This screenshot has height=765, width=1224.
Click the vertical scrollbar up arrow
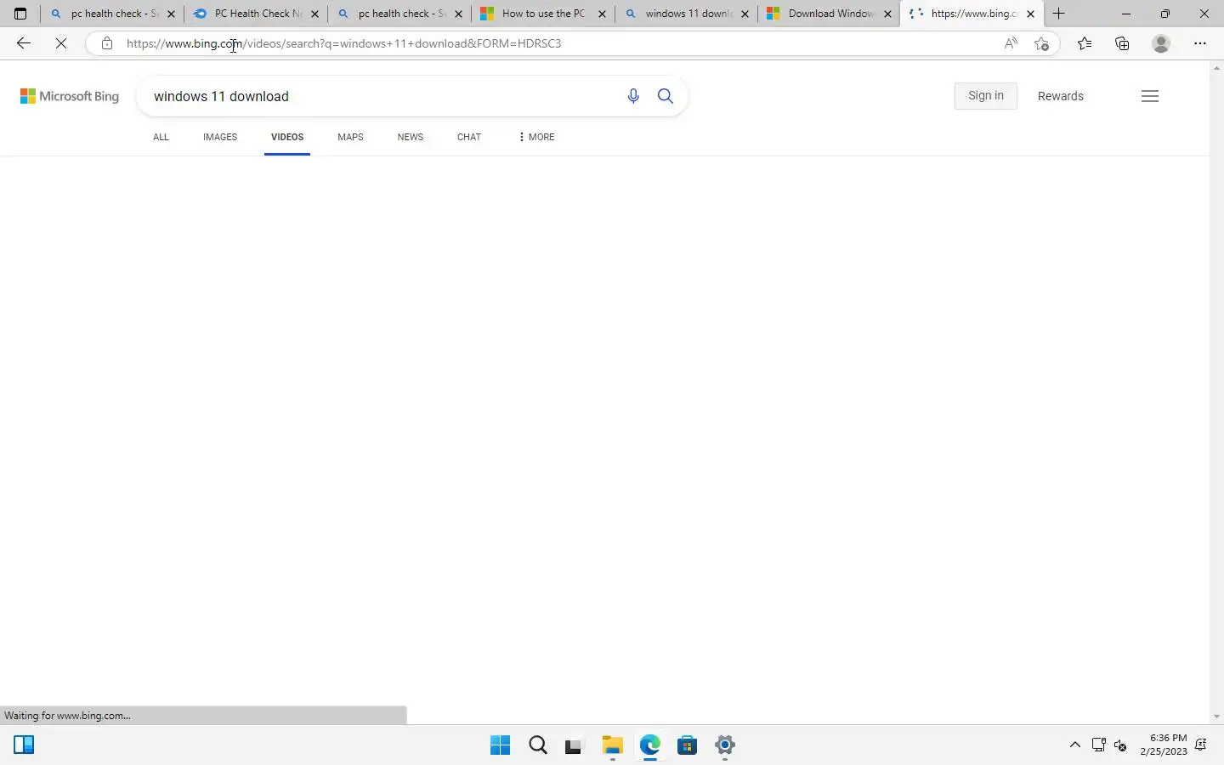click(x=1216, y=68)
